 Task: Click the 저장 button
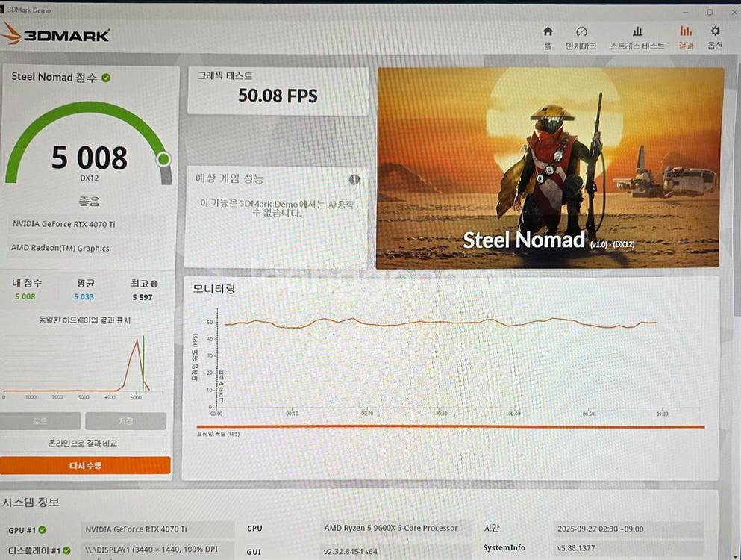125,421
